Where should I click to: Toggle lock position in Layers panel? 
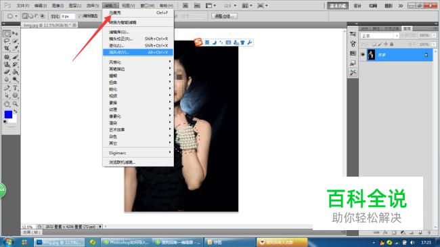(386, 45)
